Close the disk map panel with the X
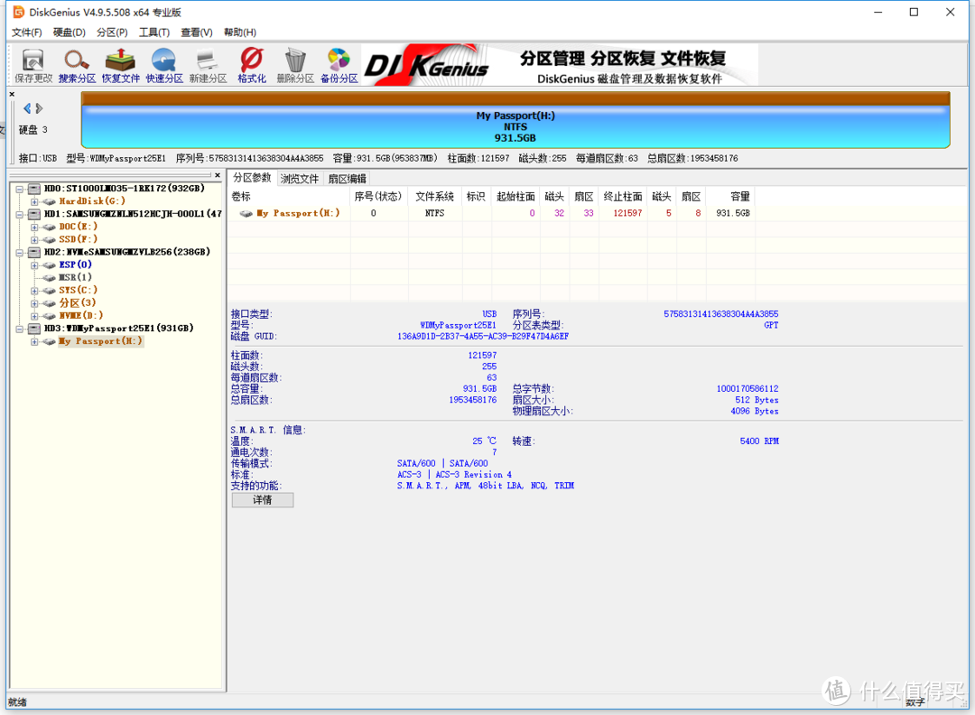Viewport: 975px width, 715px height. tap(12, 95)
